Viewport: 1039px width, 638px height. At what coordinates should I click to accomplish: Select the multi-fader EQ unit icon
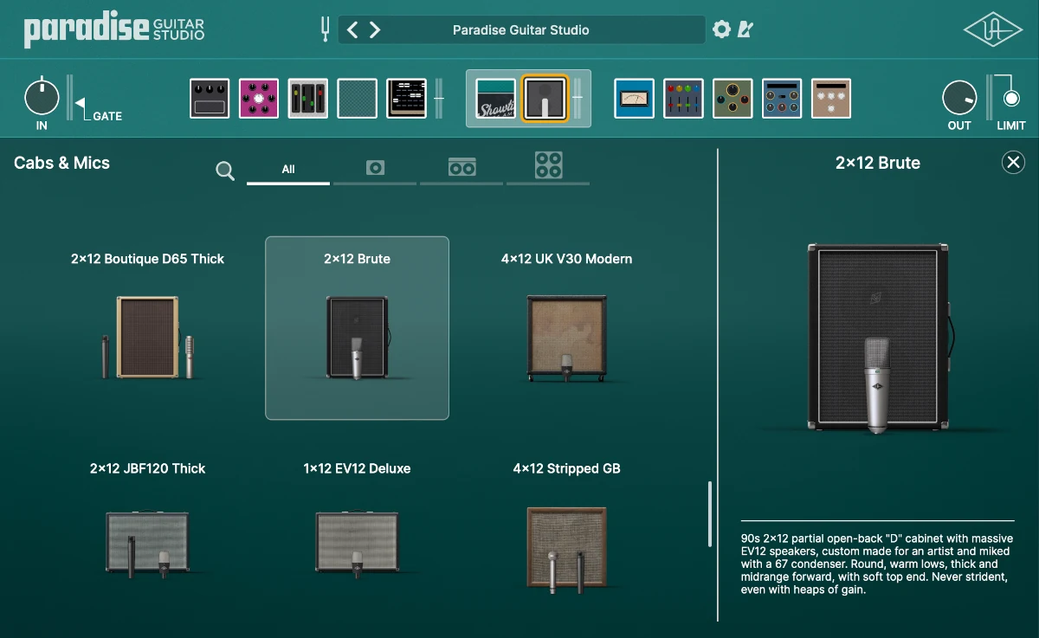point(683,98)
